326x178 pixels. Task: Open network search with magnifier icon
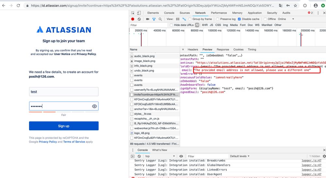(160, 19)
